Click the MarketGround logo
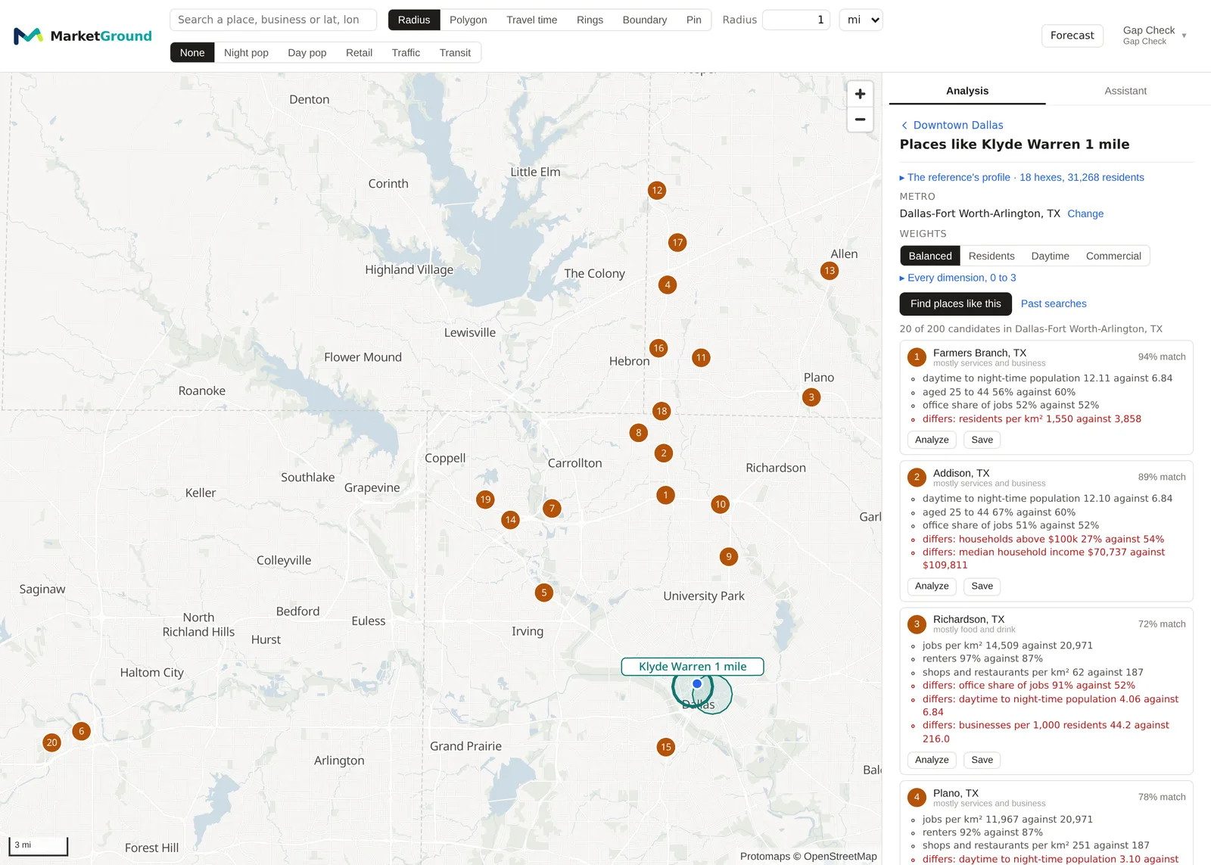The image size is (1211, 865). coord(82,36)
